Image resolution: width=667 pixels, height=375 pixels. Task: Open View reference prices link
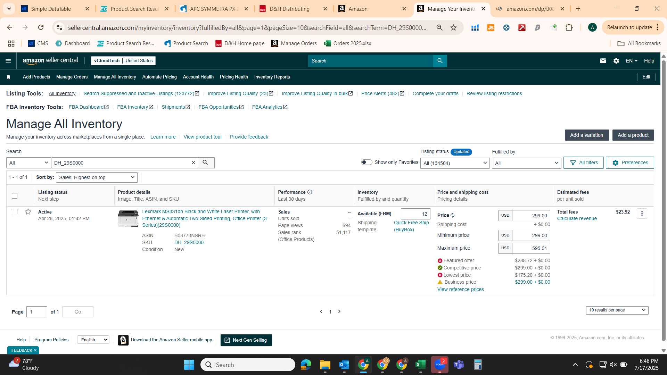click(x=460, y=289)
